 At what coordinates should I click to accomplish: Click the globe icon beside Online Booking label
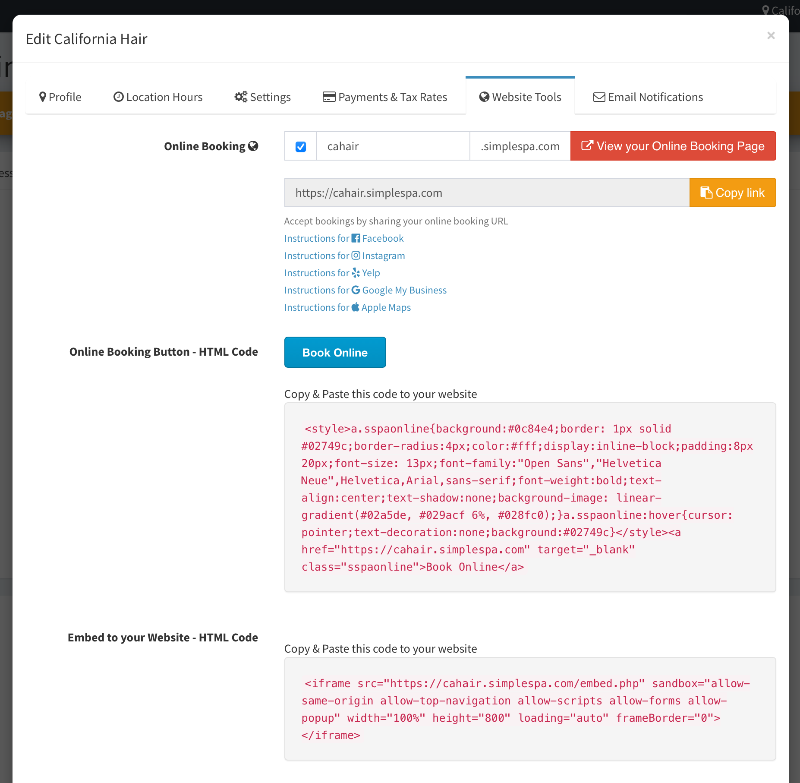click(253, 146)
